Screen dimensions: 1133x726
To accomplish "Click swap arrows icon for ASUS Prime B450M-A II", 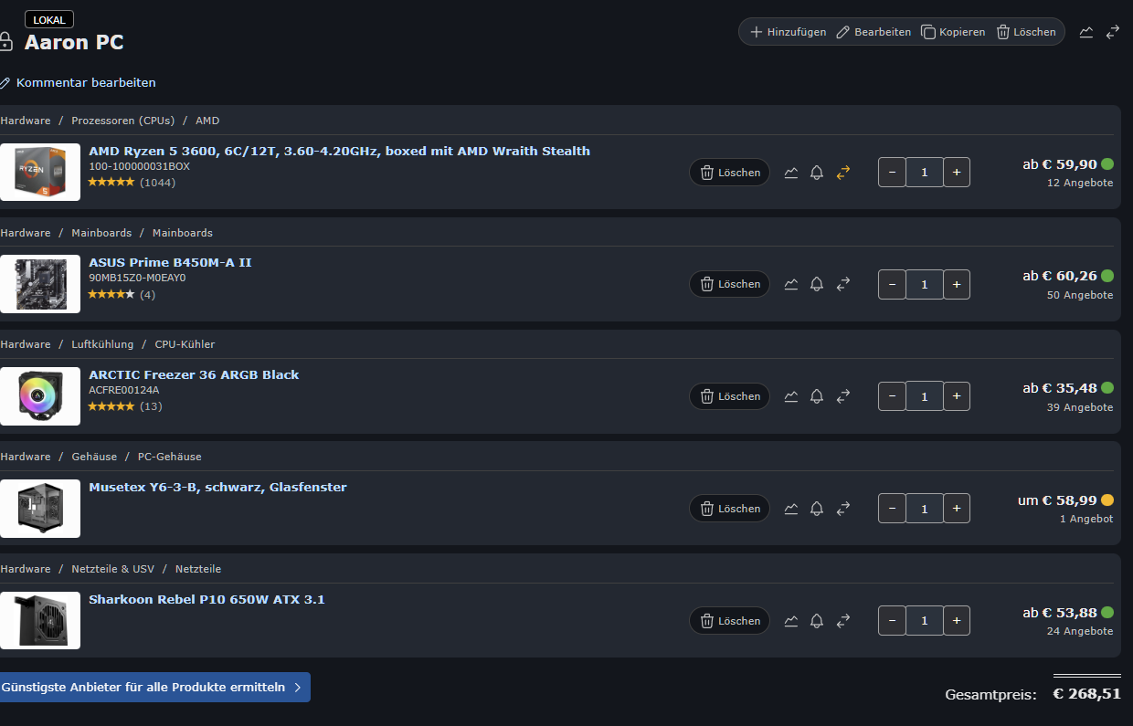I will (x=843, y=284).
